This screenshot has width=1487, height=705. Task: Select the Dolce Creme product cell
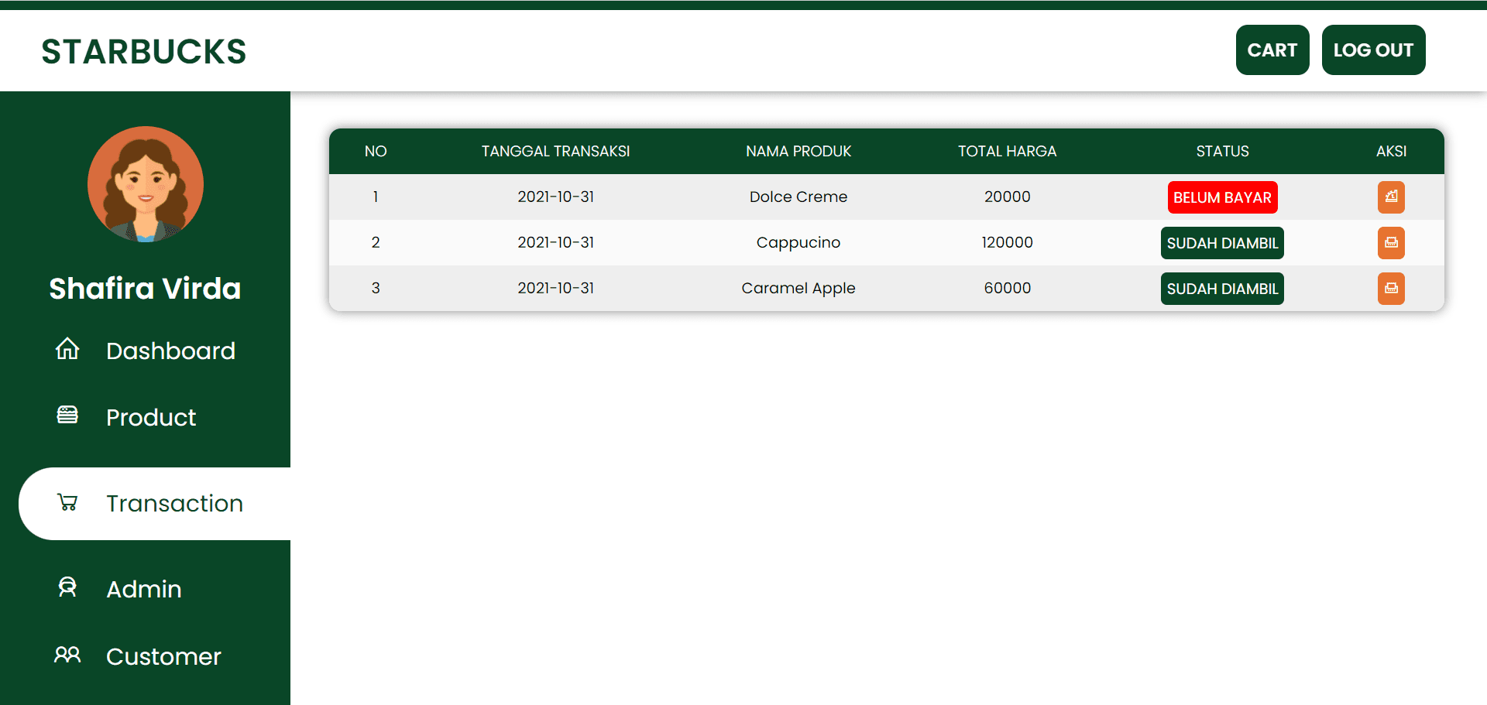click(798, 197)
